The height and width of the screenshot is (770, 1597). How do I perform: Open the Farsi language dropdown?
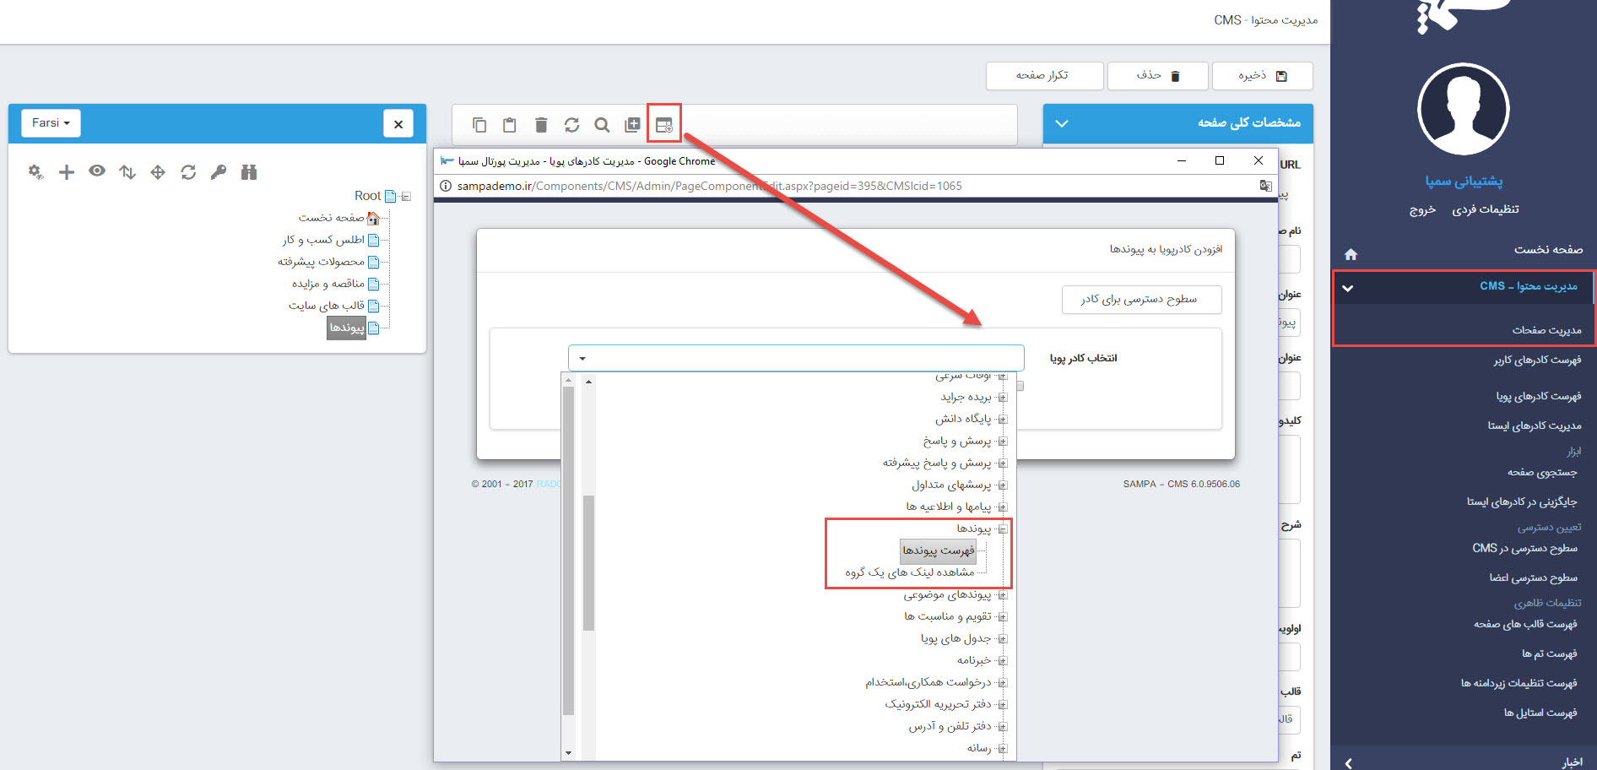(x=51, y=123)
